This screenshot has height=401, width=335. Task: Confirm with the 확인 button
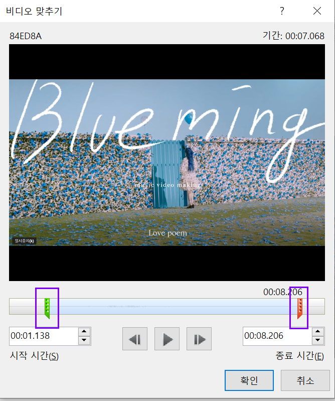tap(249, 380)
